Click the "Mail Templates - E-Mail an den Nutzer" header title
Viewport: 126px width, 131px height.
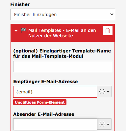coord(62,33)
